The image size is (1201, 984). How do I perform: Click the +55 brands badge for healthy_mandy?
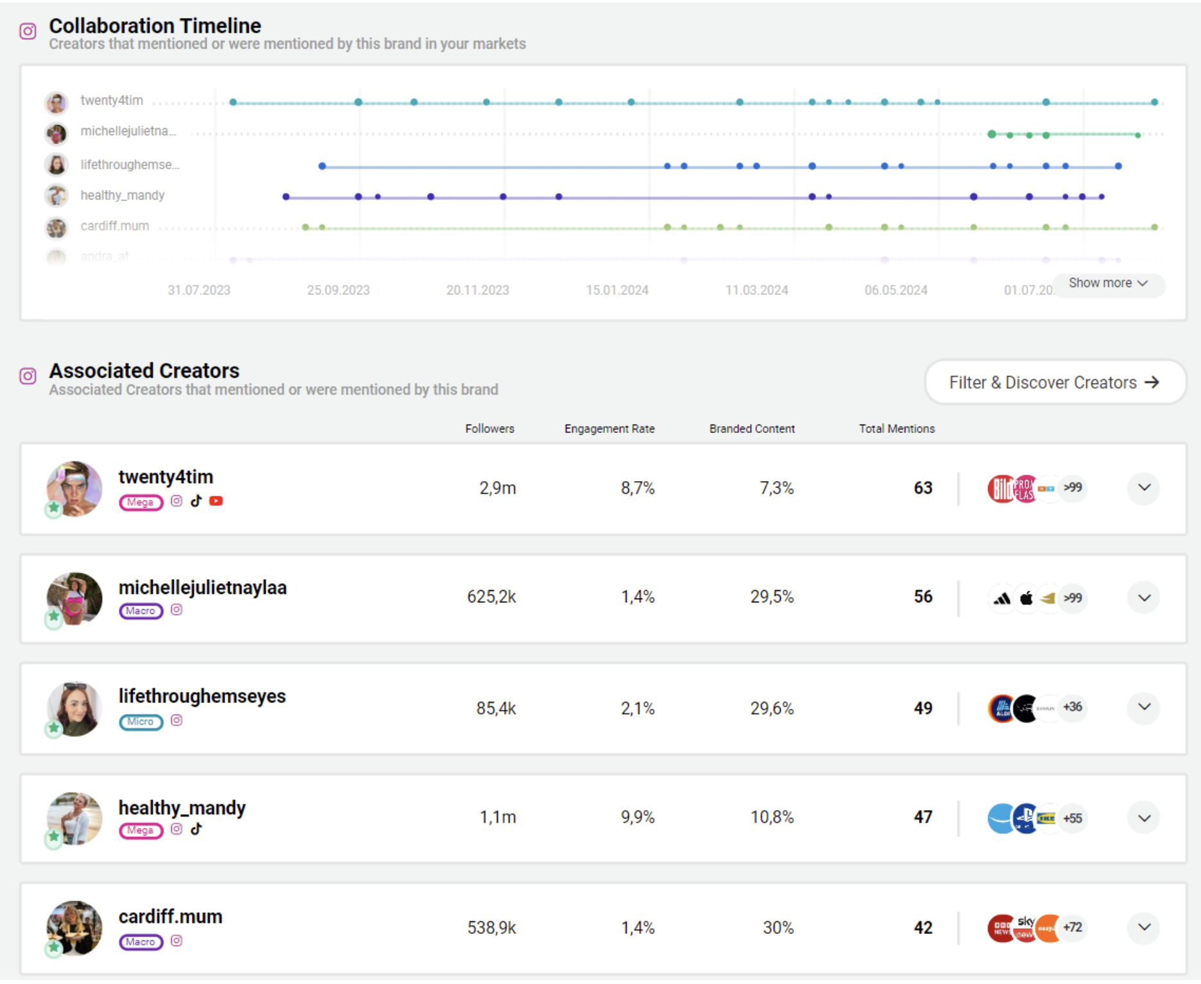[x=1072, y=818]
